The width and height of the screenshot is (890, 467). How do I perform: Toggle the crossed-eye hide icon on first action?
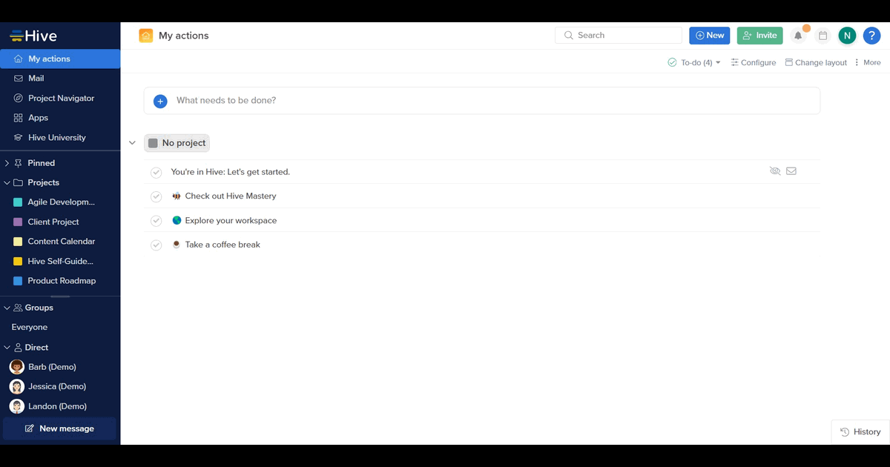[775, 171]
